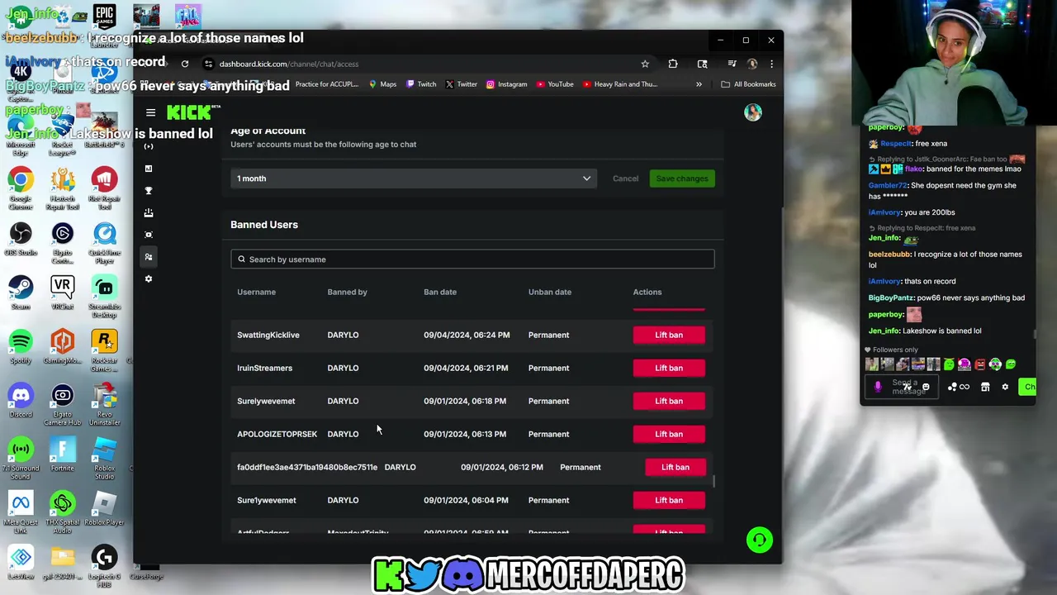
Task: Open the capture frame icon in Kick sidebar
Action: pyautogui.click(x=149, y=235)
